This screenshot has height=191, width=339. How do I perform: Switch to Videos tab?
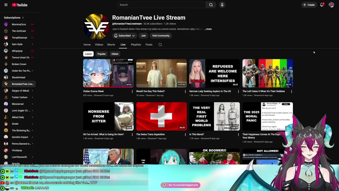click(99, 45)
